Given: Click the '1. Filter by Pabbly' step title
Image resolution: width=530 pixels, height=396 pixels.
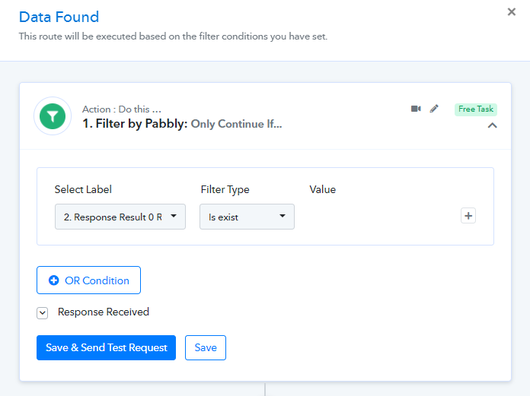Looking at the screenshot, I should pos(135,124).
